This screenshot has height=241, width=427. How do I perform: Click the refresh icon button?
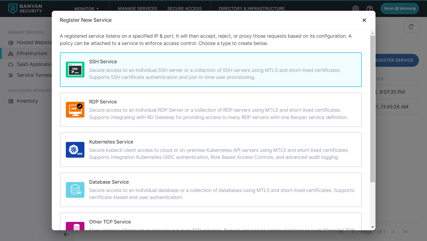click(x=411, y=27)
